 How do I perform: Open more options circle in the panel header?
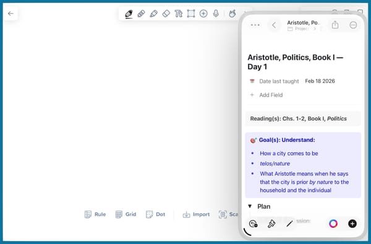(353, 25)
